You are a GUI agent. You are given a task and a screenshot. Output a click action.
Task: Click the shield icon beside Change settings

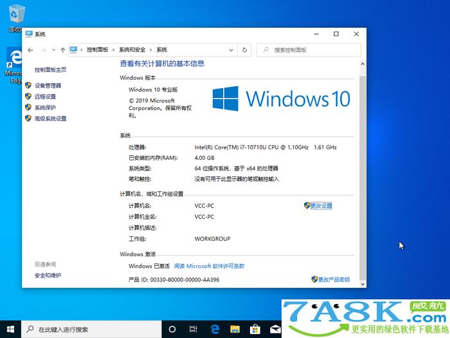click(x=307, y=205)
